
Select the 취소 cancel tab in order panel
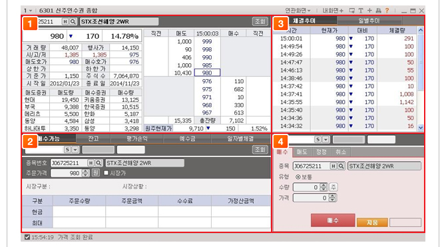tap(341, 152)
